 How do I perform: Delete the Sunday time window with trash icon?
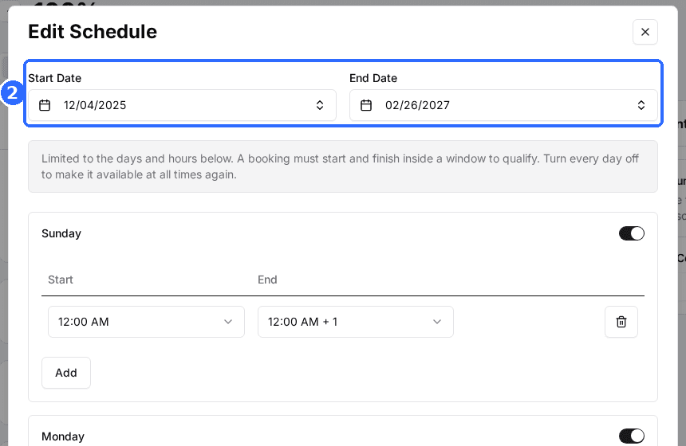(x=621, y=322)
